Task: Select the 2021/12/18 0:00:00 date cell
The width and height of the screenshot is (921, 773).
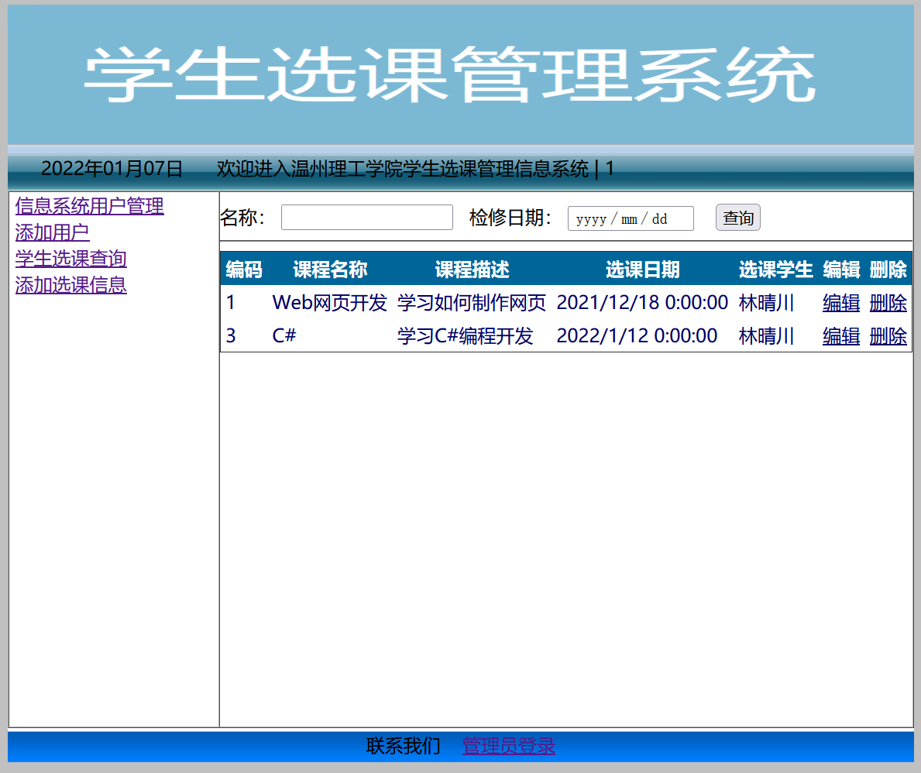Action: click(643, 303)
